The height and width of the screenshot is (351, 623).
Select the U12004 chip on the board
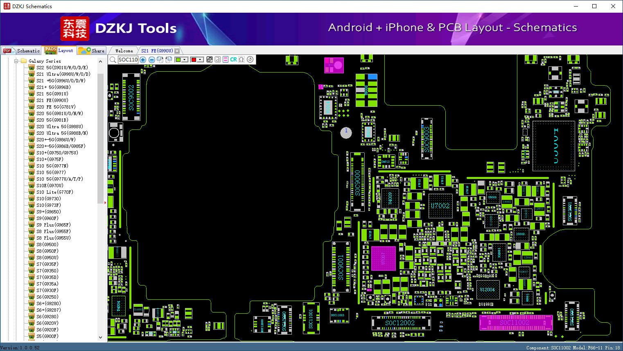488,290
